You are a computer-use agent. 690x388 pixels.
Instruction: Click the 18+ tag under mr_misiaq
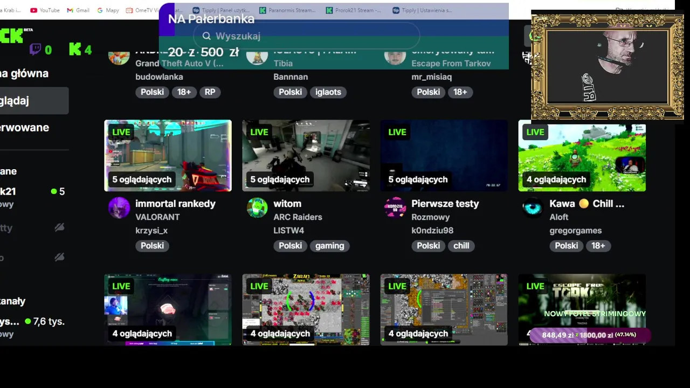(460, 92)
